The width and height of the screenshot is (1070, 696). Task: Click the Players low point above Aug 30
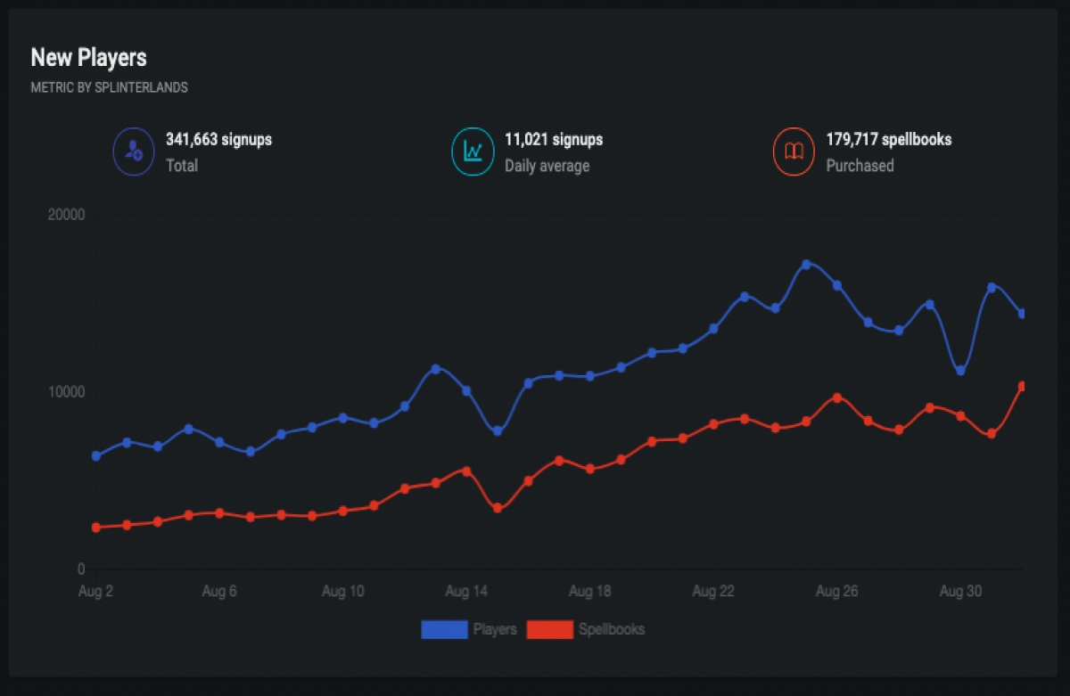coord(960,371)
